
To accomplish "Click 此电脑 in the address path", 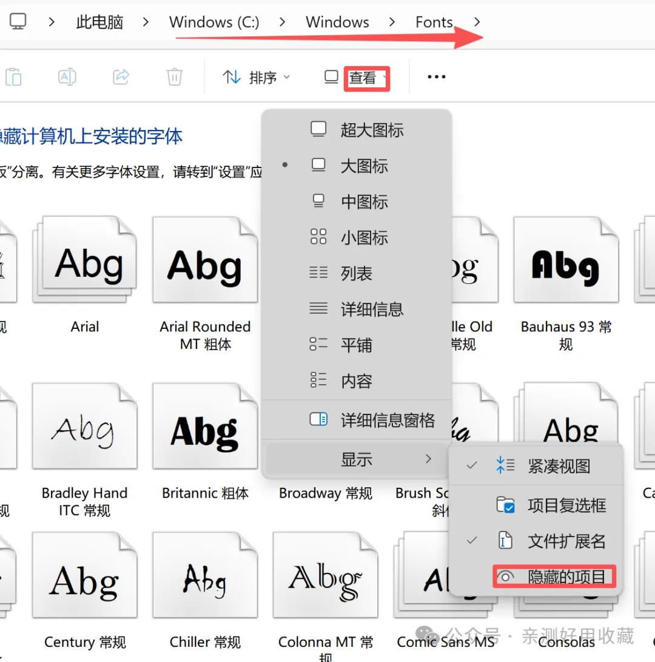I will [x=99, y=22].
